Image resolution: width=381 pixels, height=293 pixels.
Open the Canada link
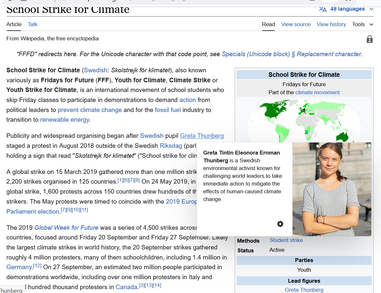point(126,287)
